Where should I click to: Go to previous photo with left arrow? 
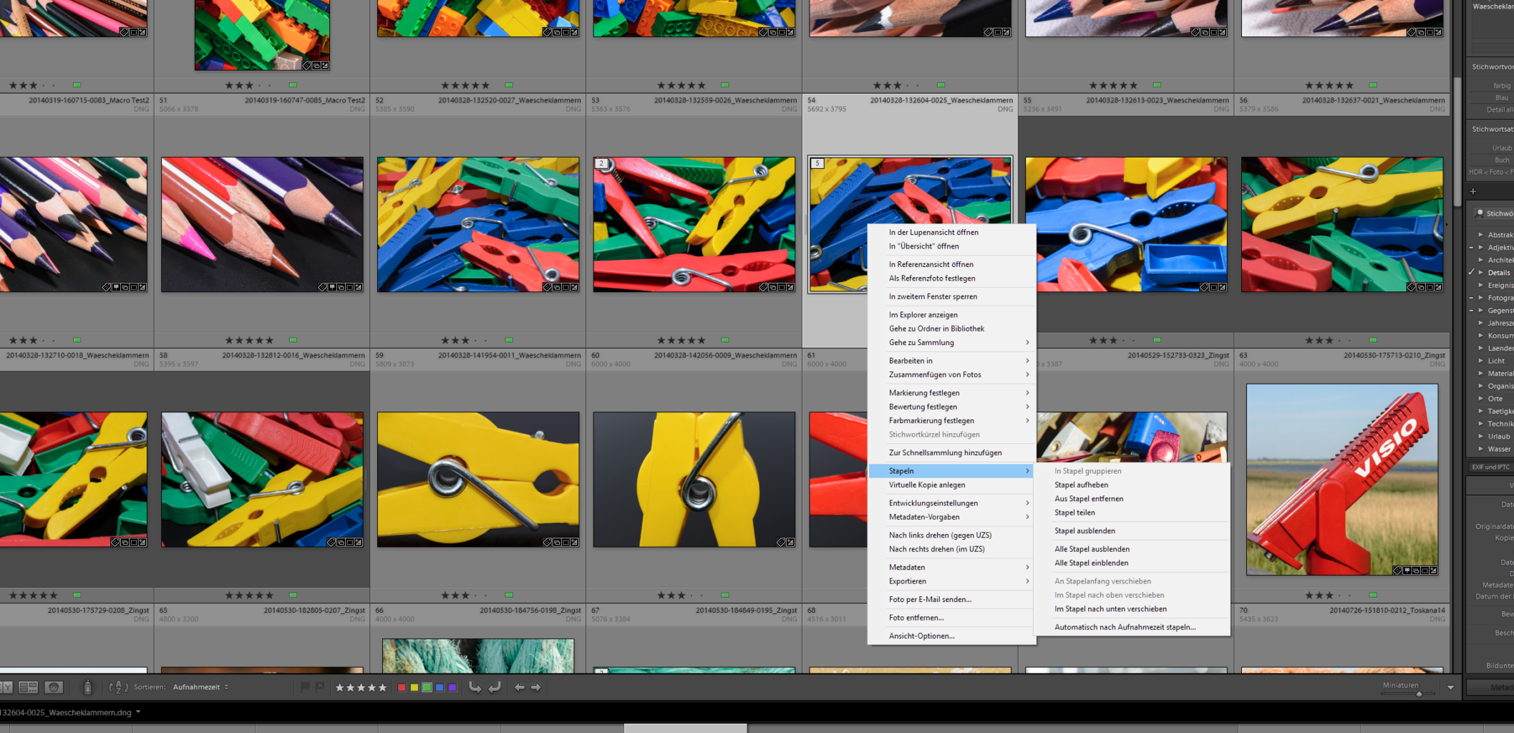click(x=520, y=687)
